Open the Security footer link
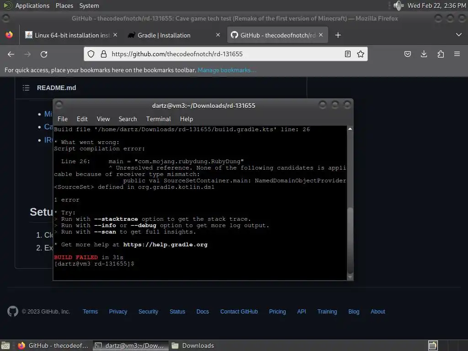Screen dimensions: 468x351 [x=149, y=312]
